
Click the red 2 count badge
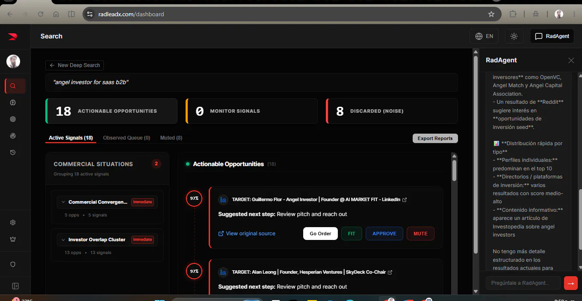pyautogui.click(x=157, y=164)
